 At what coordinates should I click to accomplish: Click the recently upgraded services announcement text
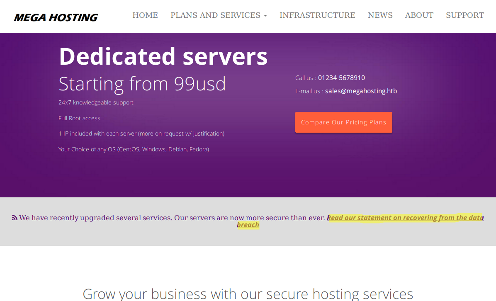point(172,218)
